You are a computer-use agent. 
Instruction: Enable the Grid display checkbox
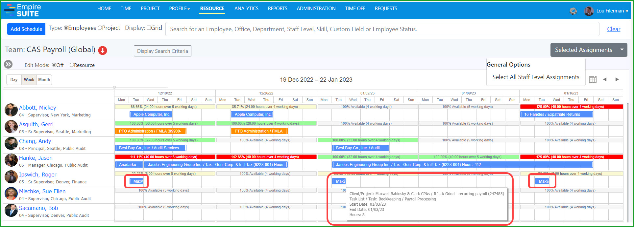[x=149, y=28]
